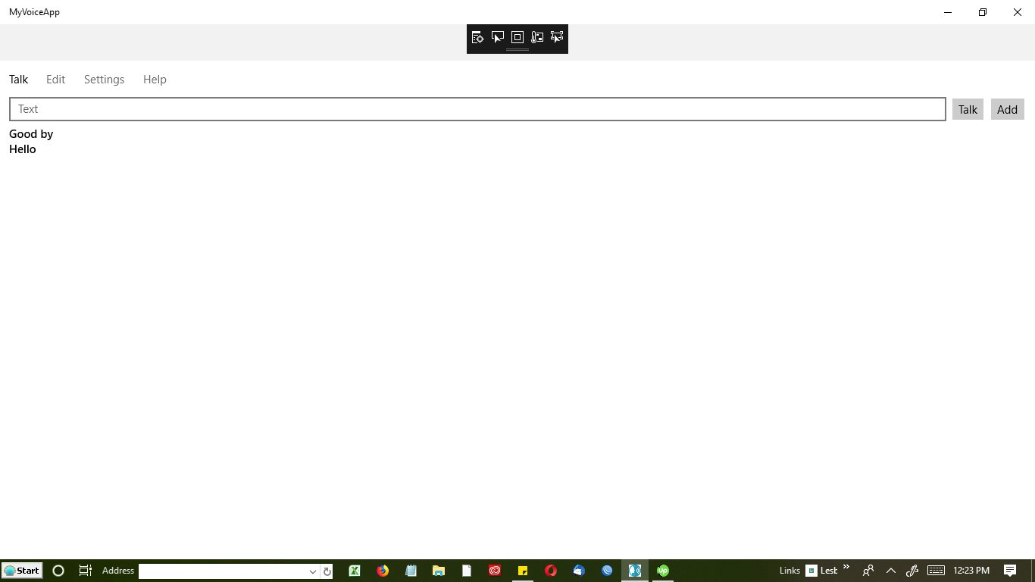Expand the Links toolbar overflow chevron
1035x582 pixels.
846,569
